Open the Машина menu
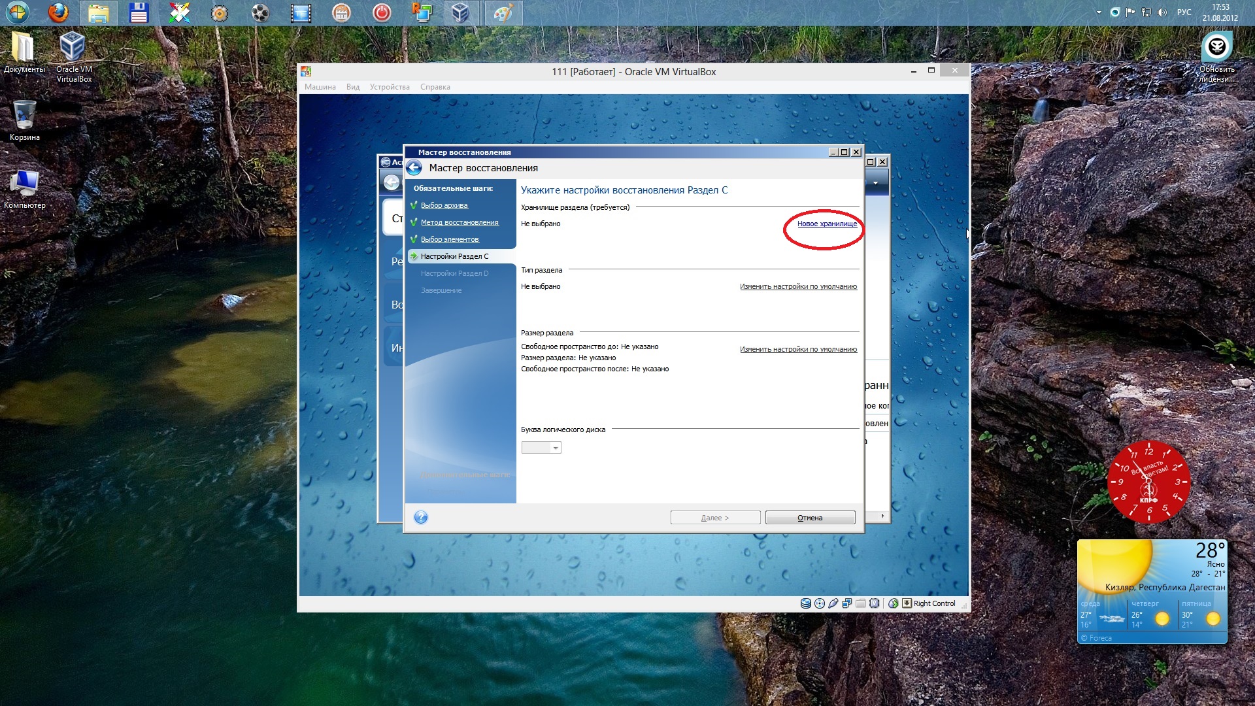Screen dimensions: 1255x706 click(x=320, y=87)
